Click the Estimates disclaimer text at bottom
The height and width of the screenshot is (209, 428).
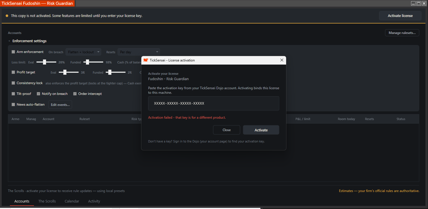pos(379,191)
